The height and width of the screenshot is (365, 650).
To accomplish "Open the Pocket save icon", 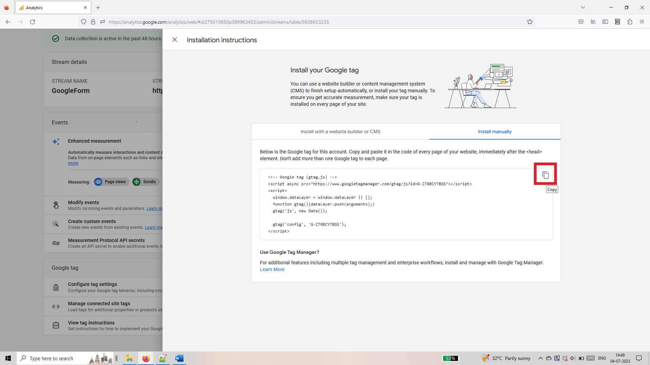I will pyautogui.click(x=581, y=22).
